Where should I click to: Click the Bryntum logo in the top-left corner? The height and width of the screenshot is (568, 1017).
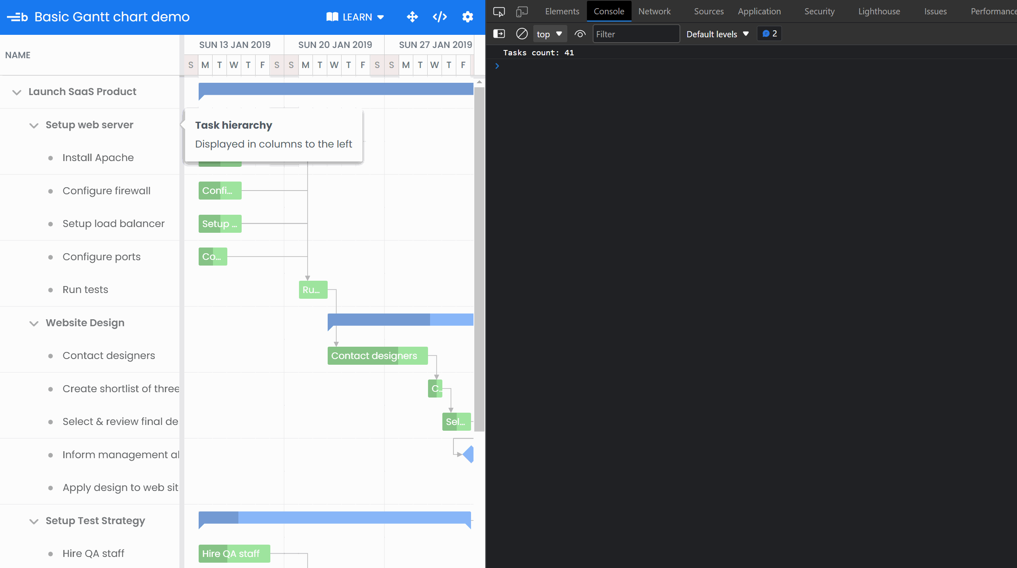point(17,17)
